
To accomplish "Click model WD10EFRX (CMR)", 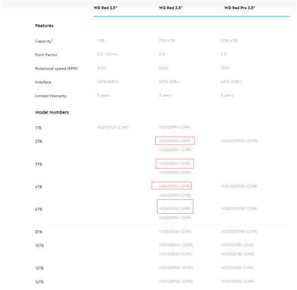I will click(x=175, y=127).
